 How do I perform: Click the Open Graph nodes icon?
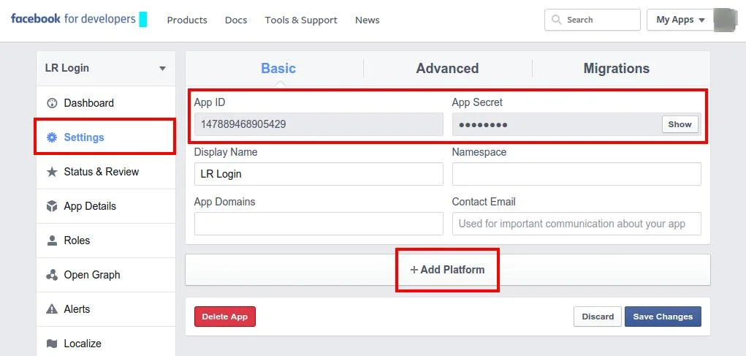tap(52, 275)
